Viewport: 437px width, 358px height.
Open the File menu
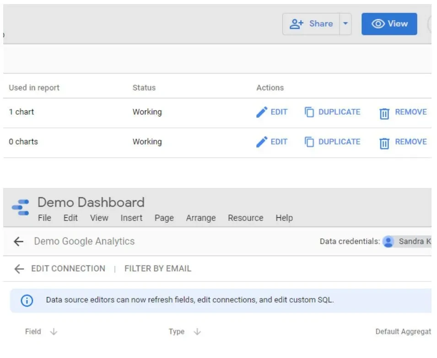tap(44, 218)
